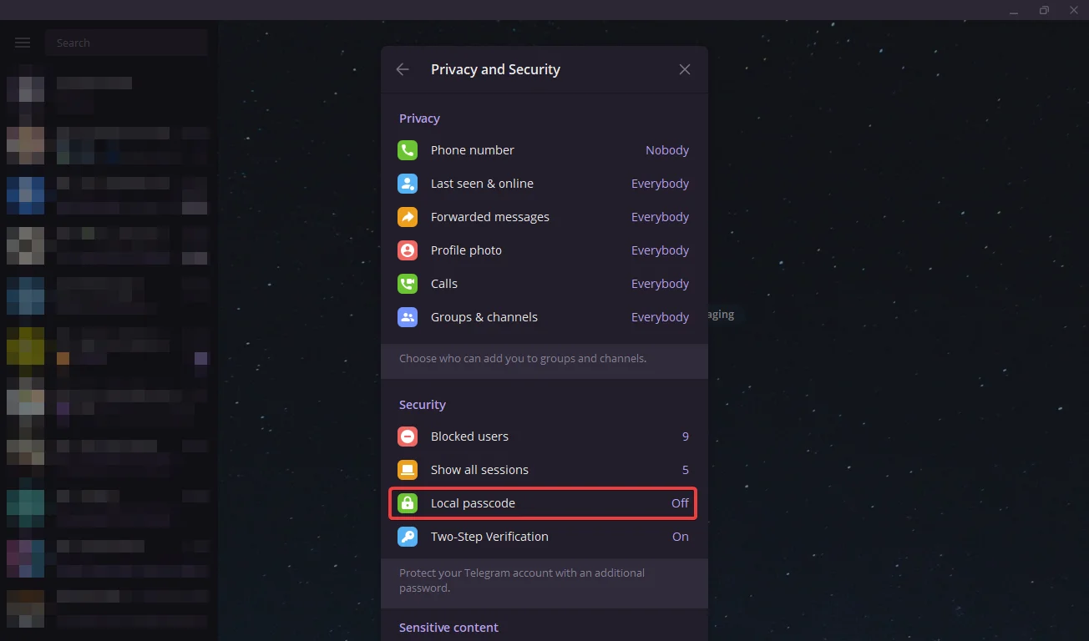
Task: Click the green Phone number icon
Action: click(x=407, y=150)
